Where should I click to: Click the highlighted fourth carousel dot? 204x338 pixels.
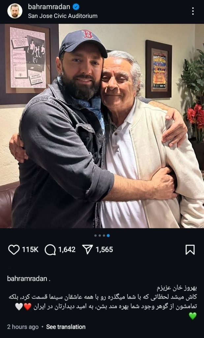point(108,236)
